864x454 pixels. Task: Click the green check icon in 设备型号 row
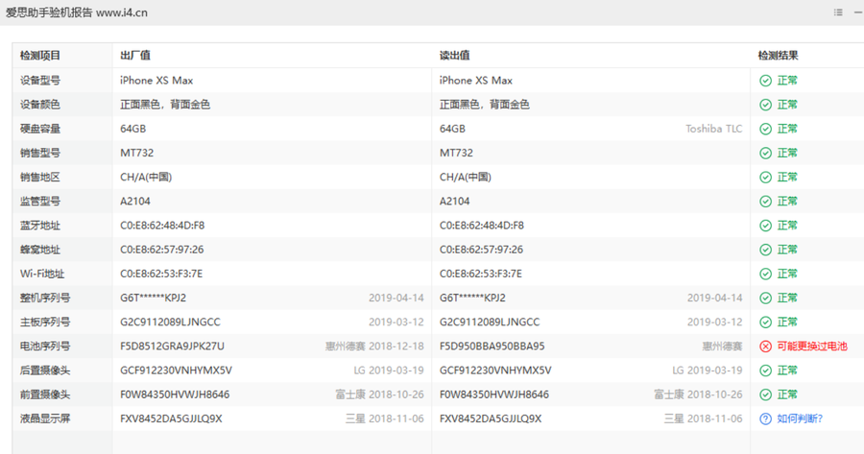coord(765,81)
